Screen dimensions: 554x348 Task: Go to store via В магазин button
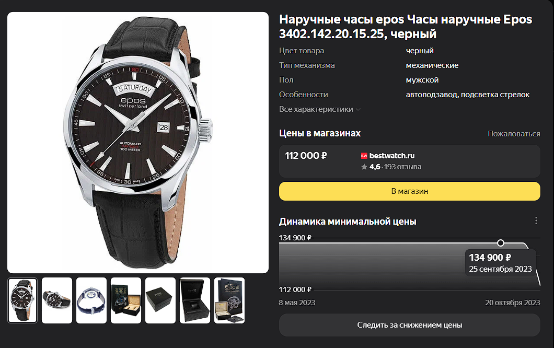(410, 191)
